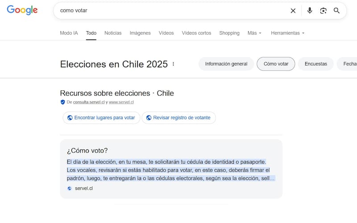Viewport: 357px width, 223px height.
Task: Click the magnifying glass search icon
Action: (337, 11)
